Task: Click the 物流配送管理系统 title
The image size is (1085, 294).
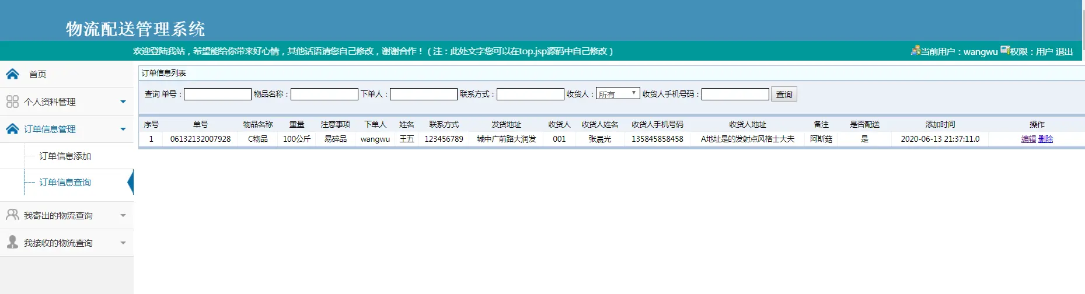Action: click(x=135, y=29)
